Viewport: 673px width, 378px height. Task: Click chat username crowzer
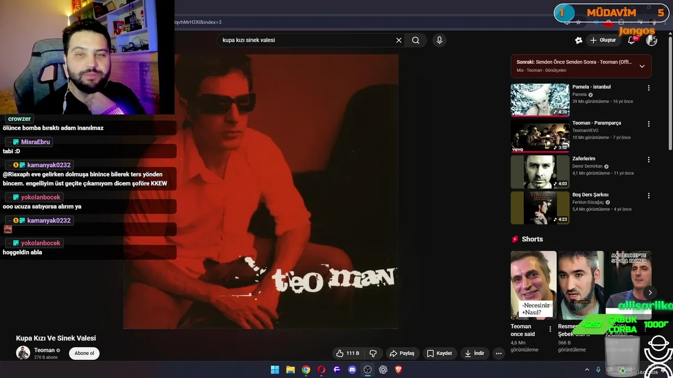[19, 119]
